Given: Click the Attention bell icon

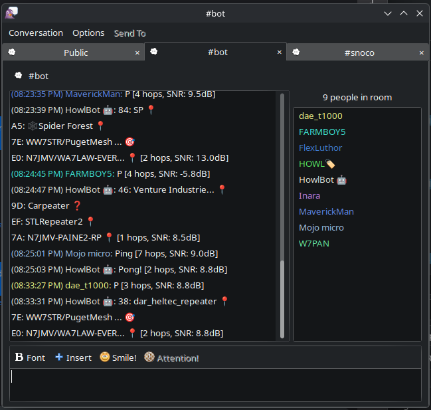Looking at the screenshot, I should 149,357.
